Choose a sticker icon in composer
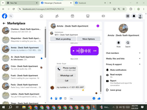Screen dimensions: 147x110 pyautogui.click(x=61, y=98)
